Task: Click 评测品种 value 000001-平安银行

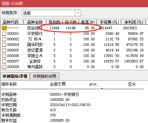Action: pyautogui.click(x=64, y=94)
